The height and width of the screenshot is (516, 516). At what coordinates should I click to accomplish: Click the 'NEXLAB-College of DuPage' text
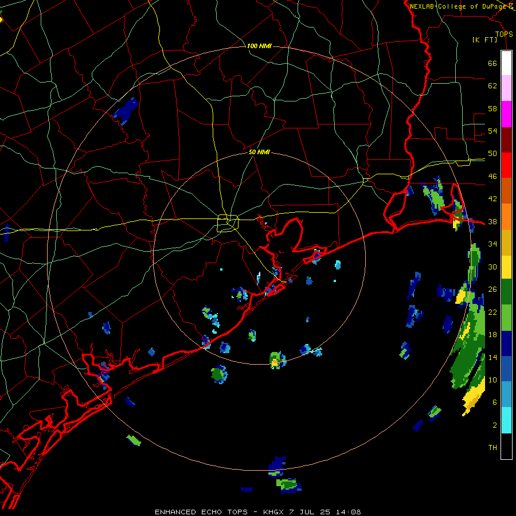pyautogui.click(x=458, y=6)
